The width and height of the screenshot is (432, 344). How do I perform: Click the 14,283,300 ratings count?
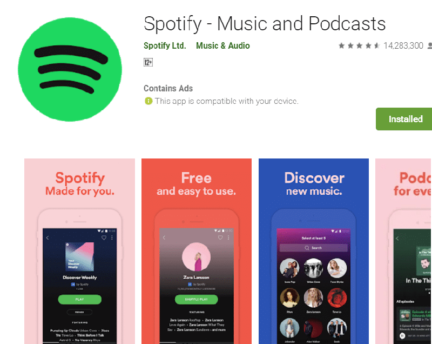[403, 46]
